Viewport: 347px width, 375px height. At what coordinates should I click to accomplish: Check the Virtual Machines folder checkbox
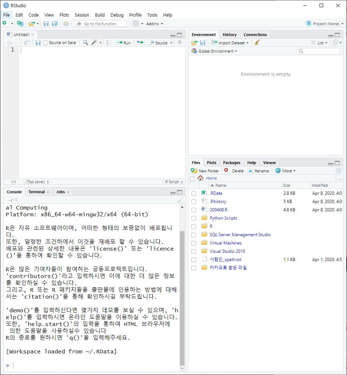pyautogui.click(x=194, y=243)
